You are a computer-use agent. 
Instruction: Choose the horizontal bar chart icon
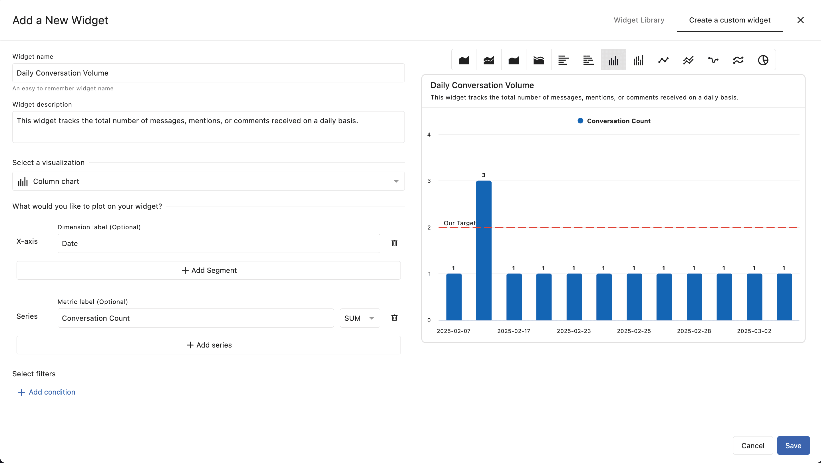tap(563, 60)
